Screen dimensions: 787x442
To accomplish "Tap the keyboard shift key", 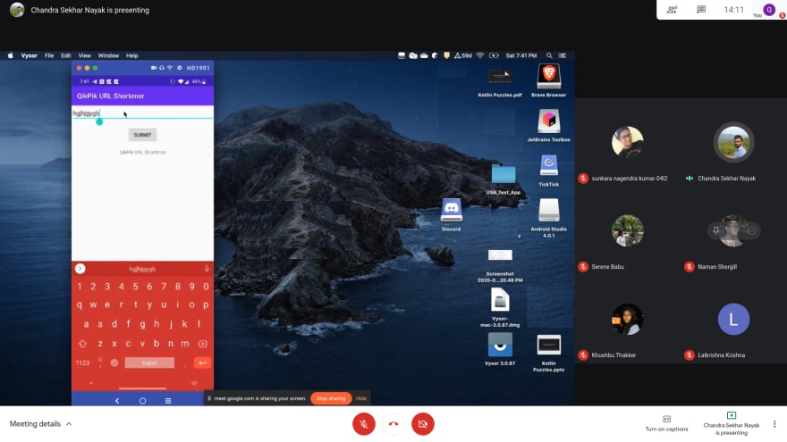I will coord(83,344).
